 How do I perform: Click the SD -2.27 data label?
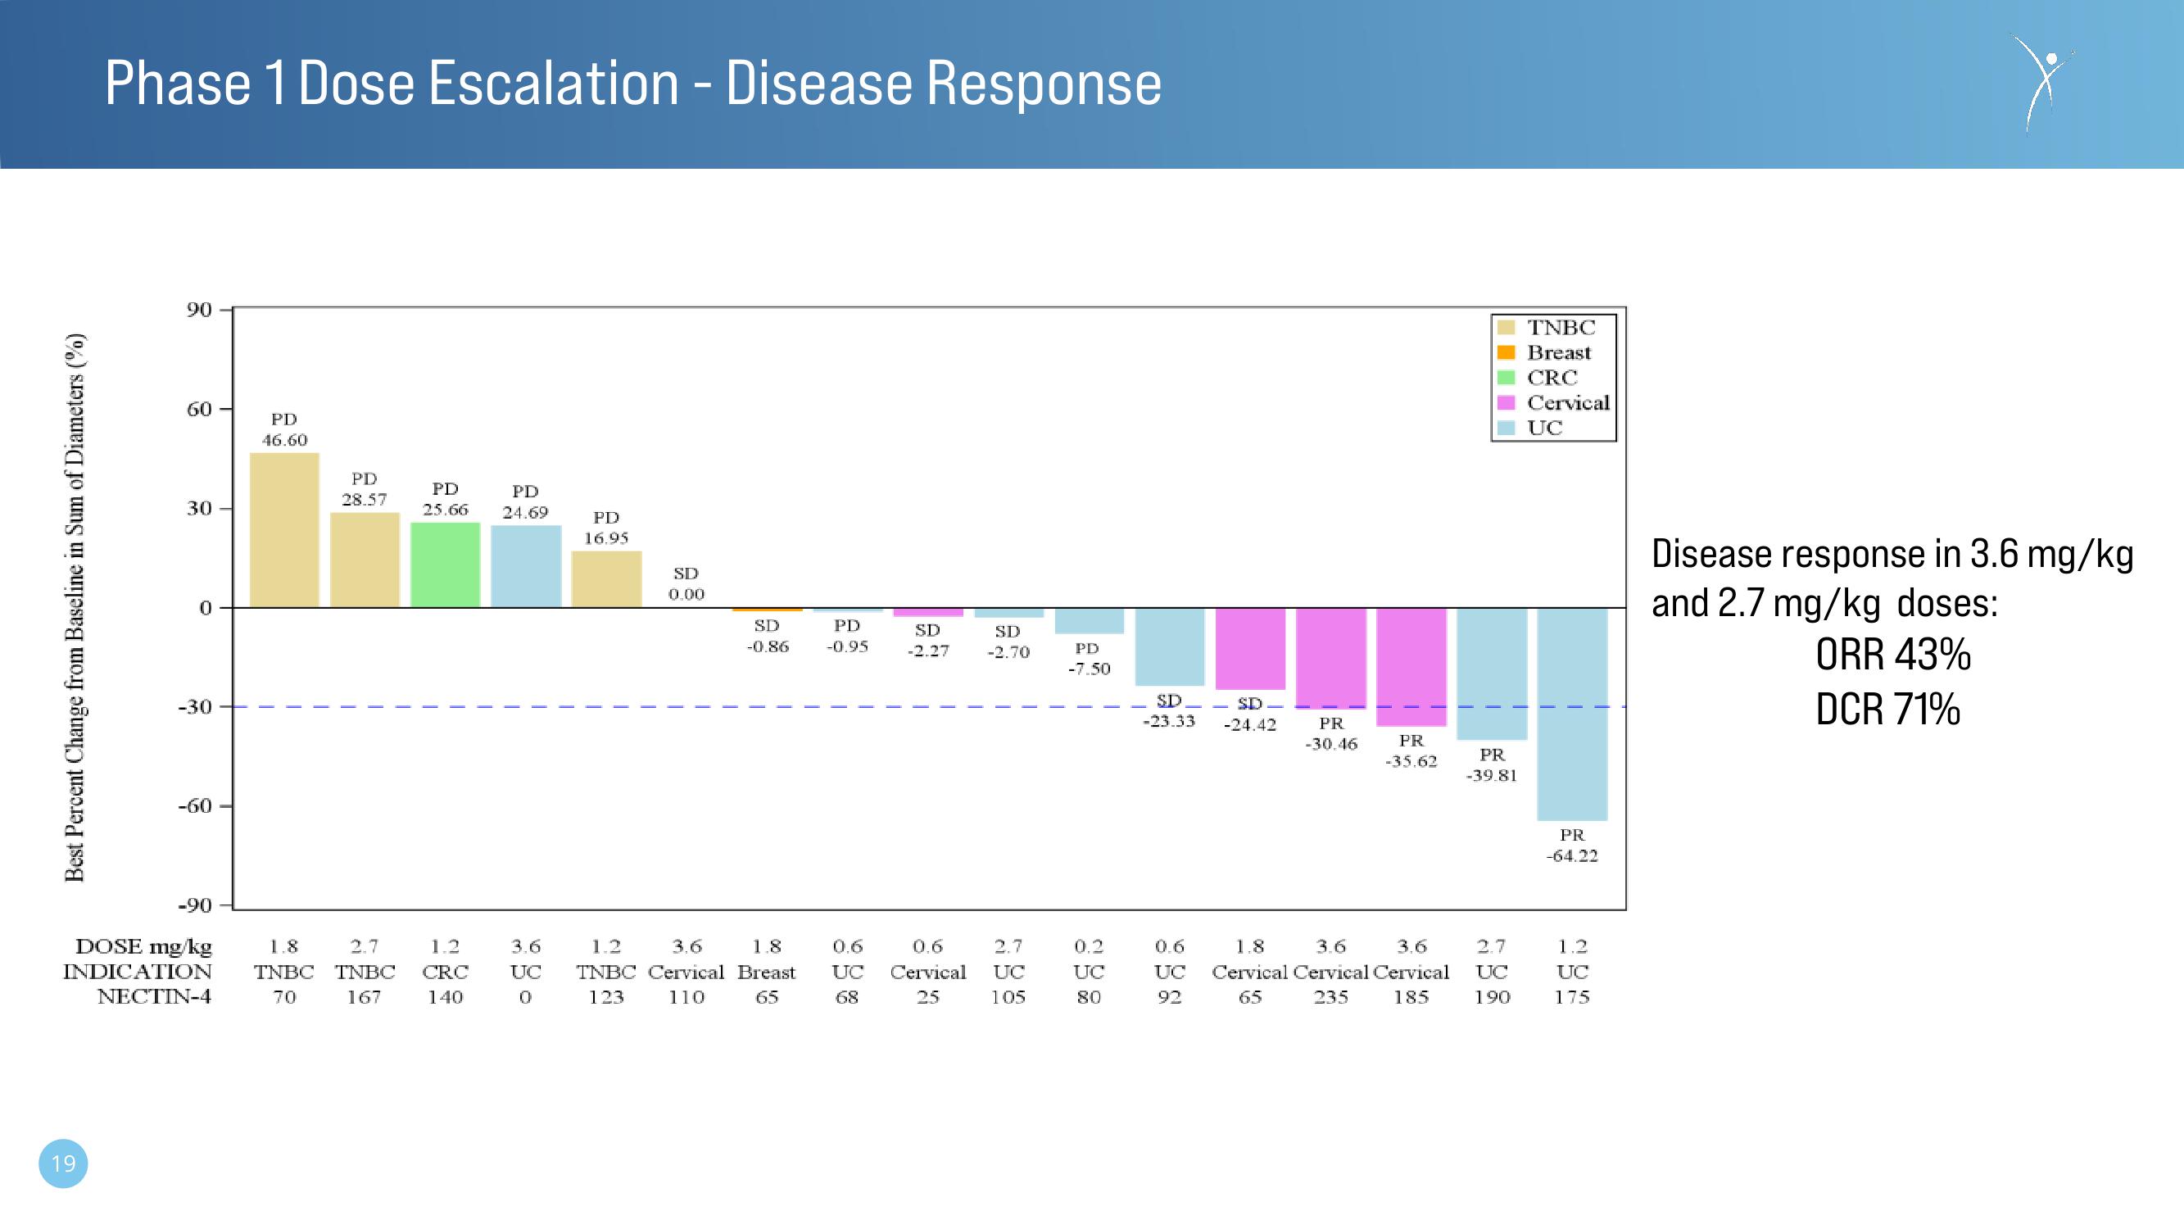928,641
